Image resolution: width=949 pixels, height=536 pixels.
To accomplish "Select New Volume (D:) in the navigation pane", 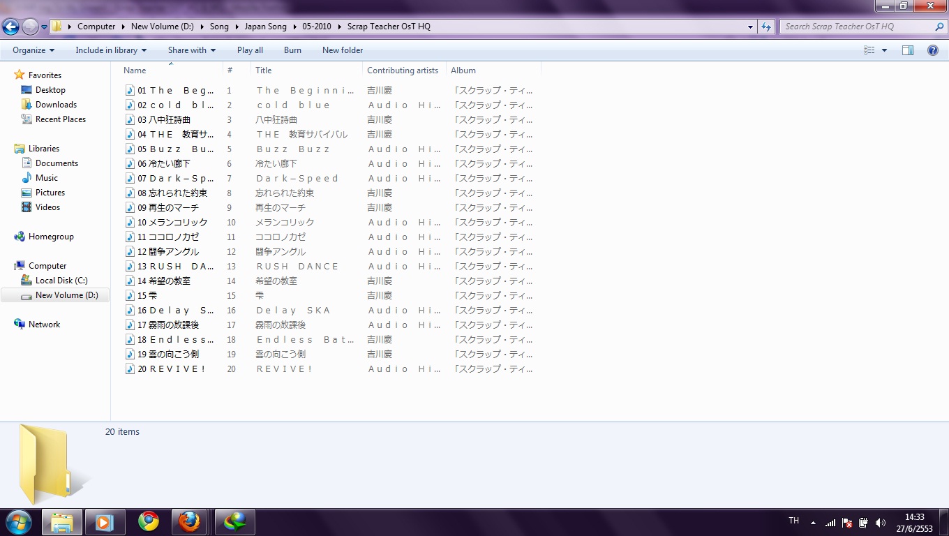I will pos(66,295).
